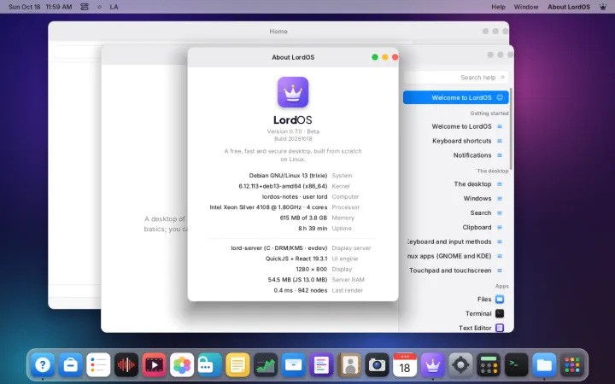The image size is (615, 384).
Task: Launch the voice recorder waveform dock icon
Action: pos(126,365)
